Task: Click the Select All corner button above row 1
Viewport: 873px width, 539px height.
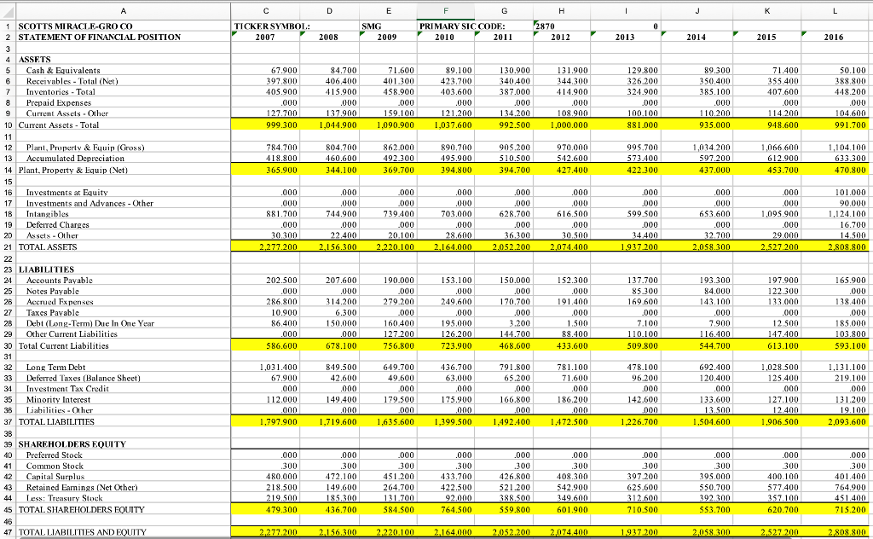Action: click(x=8, y=9)
